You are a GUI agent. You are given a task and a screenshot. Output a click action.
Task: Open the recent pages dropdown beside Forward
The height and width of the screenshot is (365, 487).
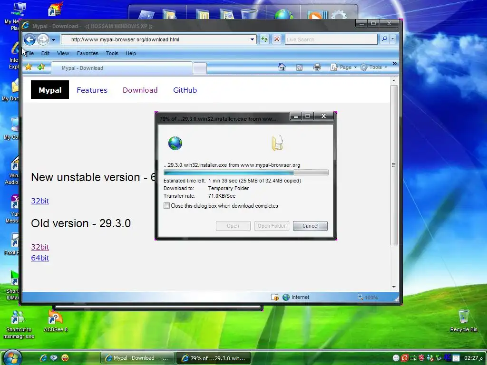click(53, 40)
